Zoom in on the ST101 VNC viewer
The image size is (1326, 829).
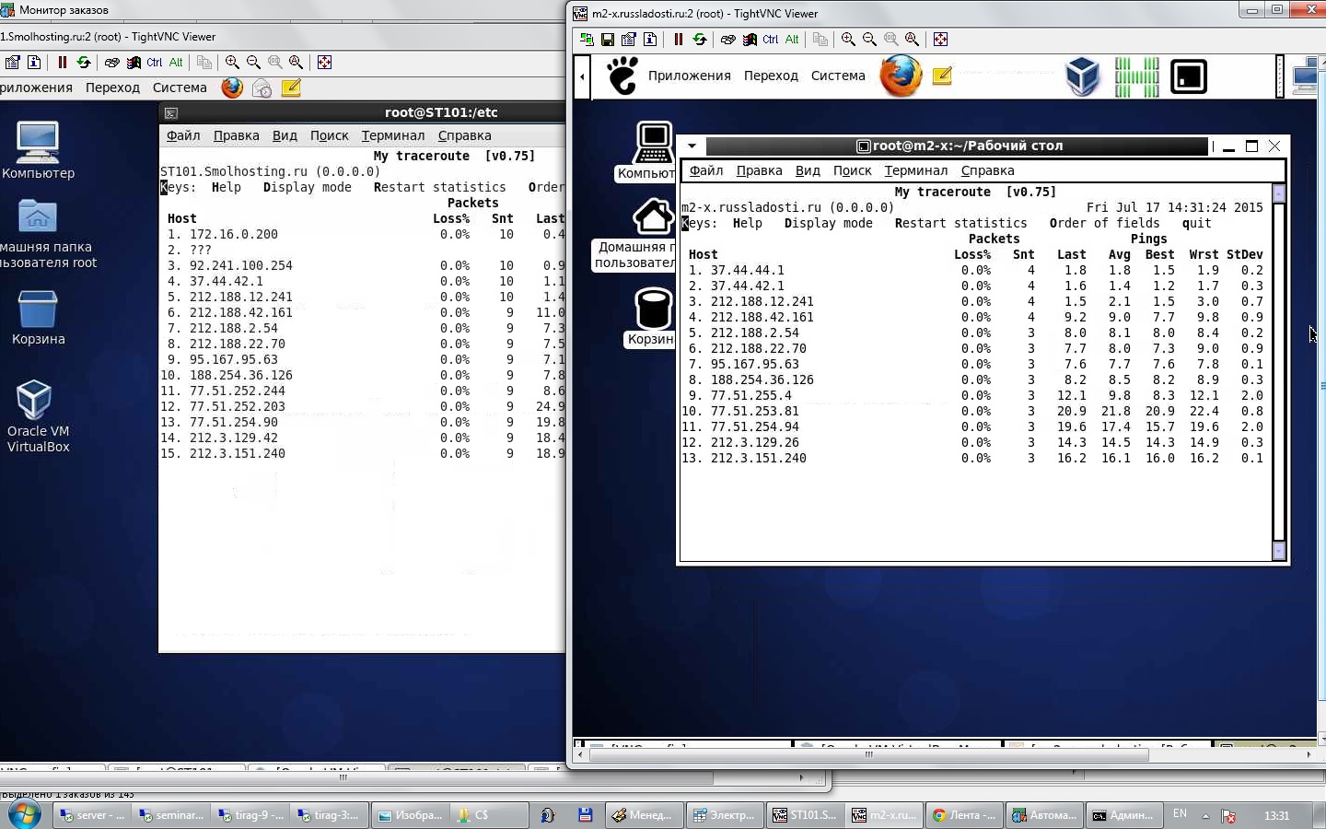[233, 63]
